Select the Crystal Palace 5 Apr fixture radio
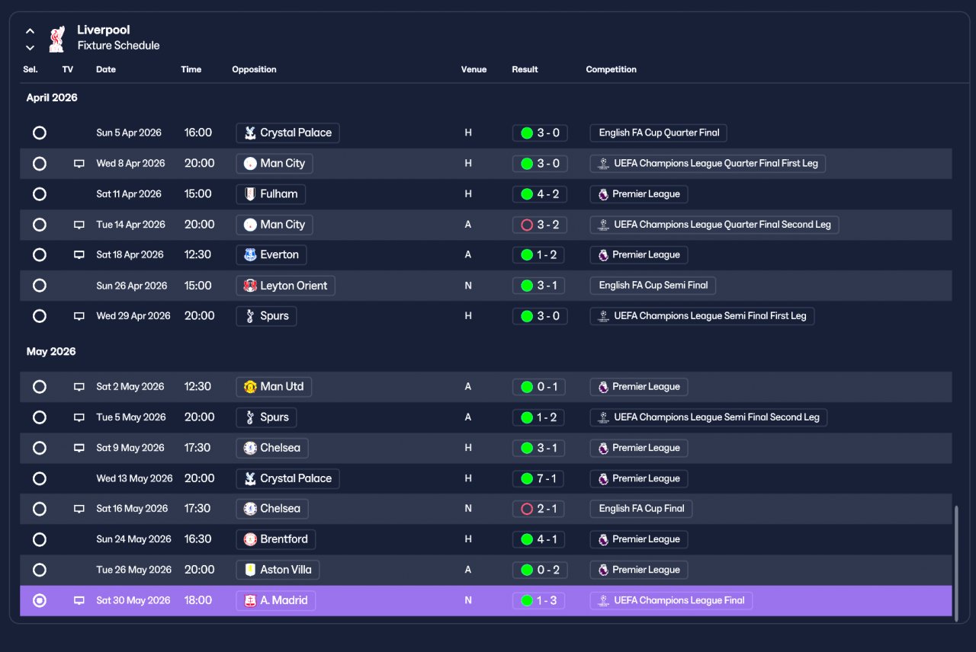 tap(40, 133)
